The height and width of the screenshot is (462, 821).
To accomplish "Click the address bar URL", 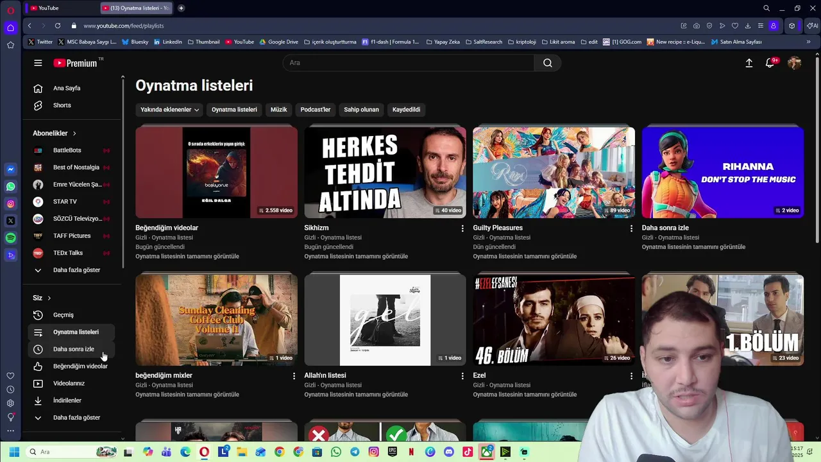I will tap(124, 26).
